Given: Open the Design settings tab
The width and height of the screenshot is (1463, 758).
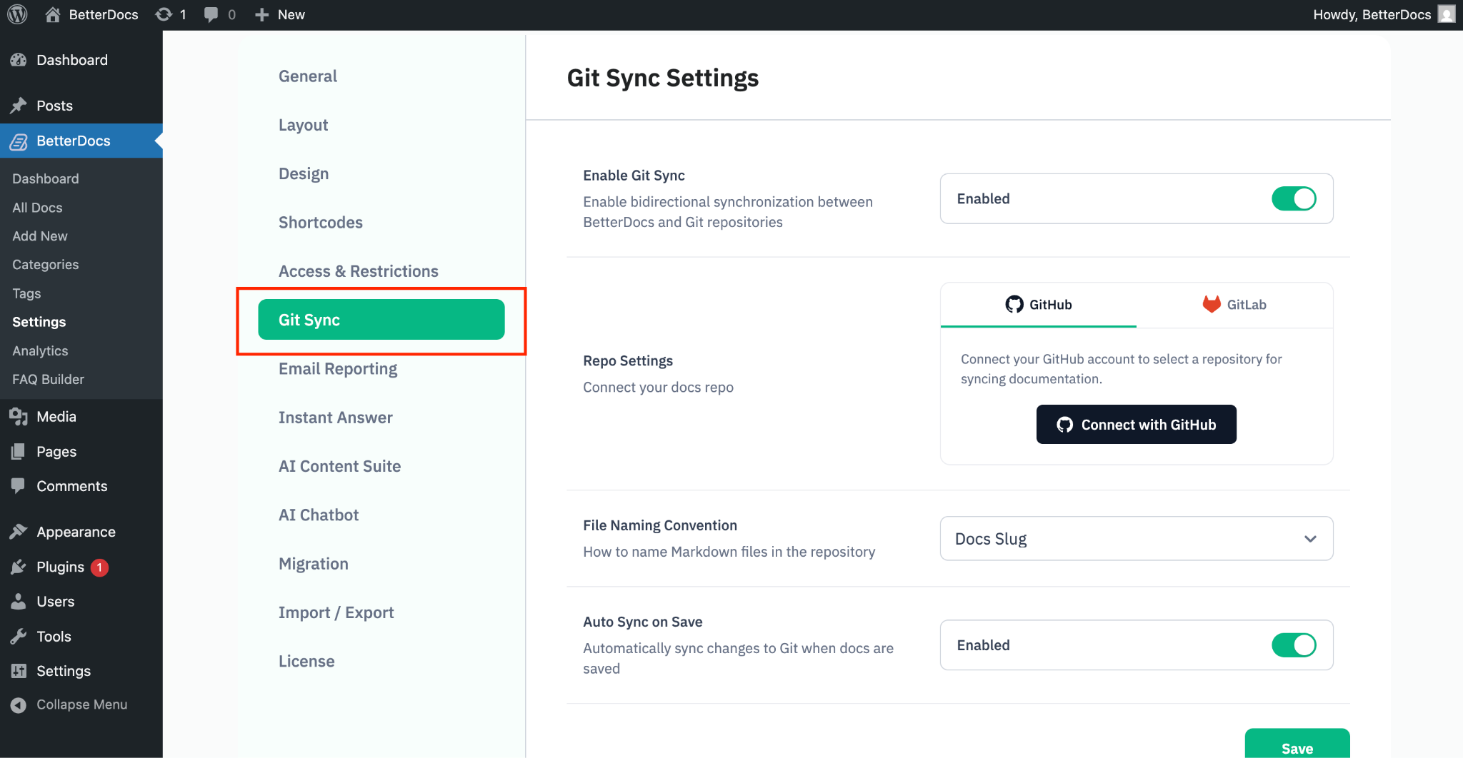Looking at the screenshot, I should [x=304, y=174].
